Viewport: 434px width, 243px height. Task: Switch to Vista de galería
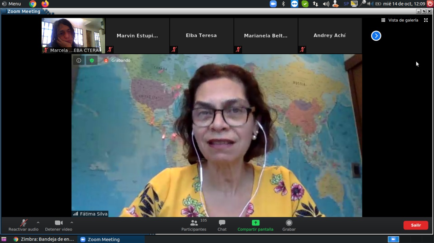pos(400,20)
